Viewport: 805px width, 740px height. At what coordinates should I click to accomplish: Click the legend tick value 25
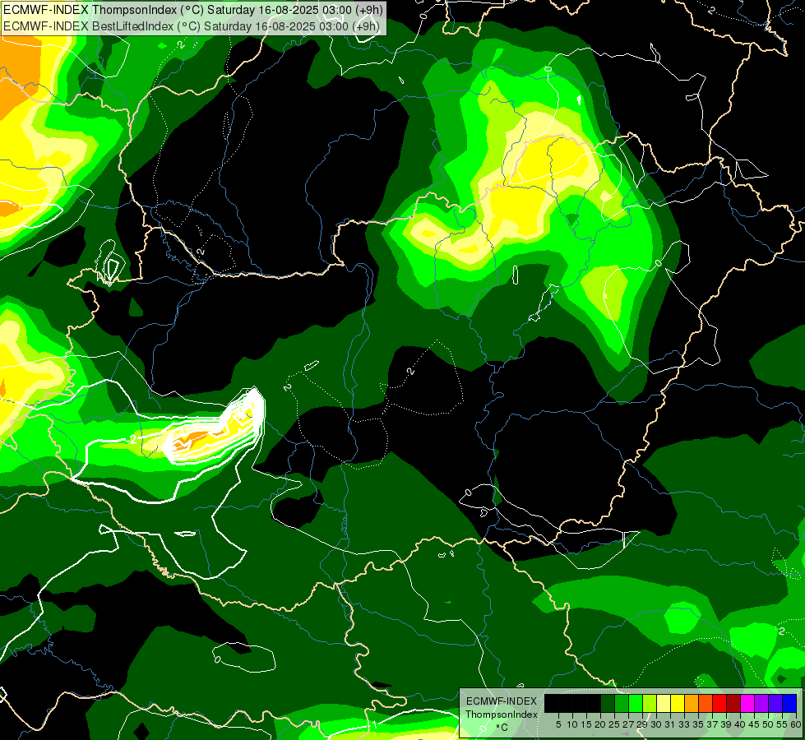coord(614,724)
